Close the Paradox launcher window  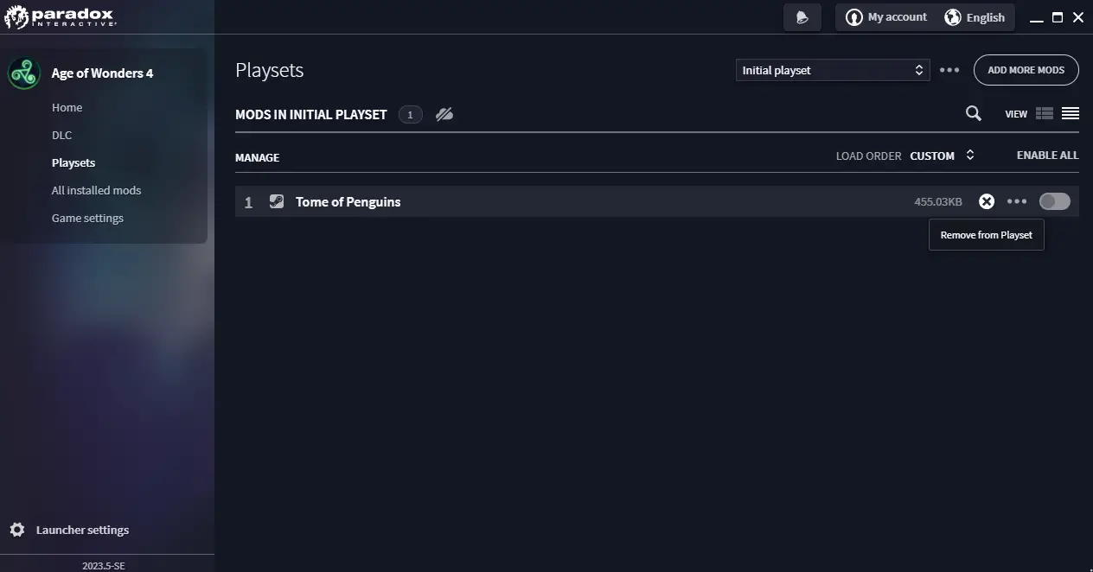pyautogui.click(x=1078, y=17)
